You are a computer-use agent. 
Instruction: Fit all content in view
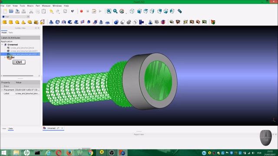pyautogui.click(x=109, y=11)
